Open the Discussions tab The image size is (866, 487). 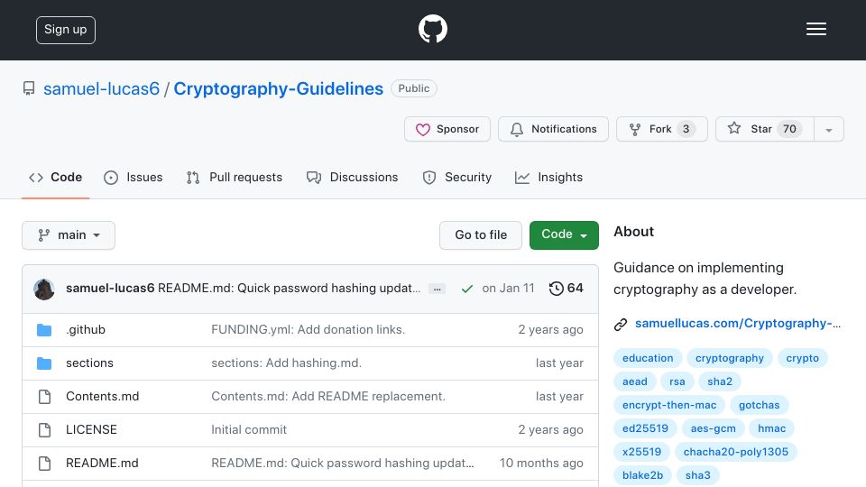click(x=353, y=178)
